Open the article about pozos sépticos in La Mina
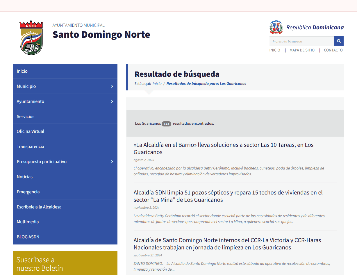 [228, 196]
